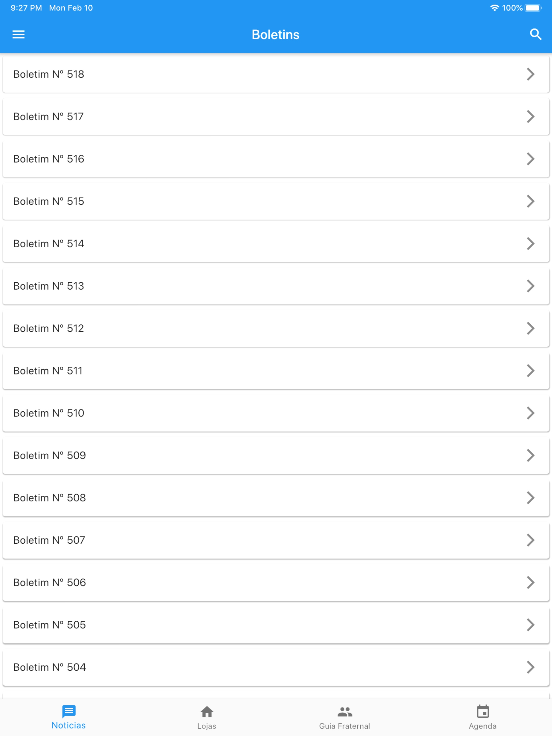Expand Boletim Nº 506 chevron
This screenshot has width=552, height=736.
[x=530, y=582]
